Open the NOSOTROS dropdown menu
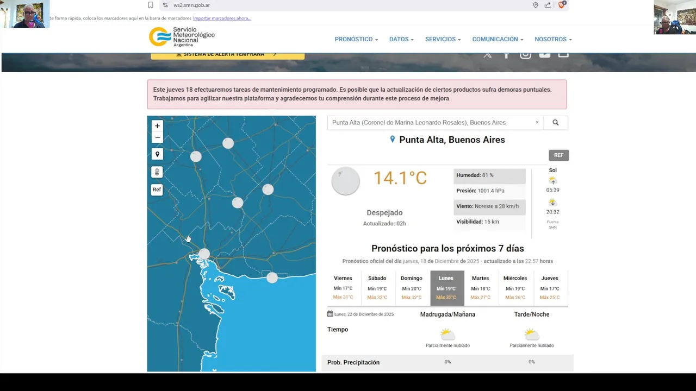 [x=553, y=39]
